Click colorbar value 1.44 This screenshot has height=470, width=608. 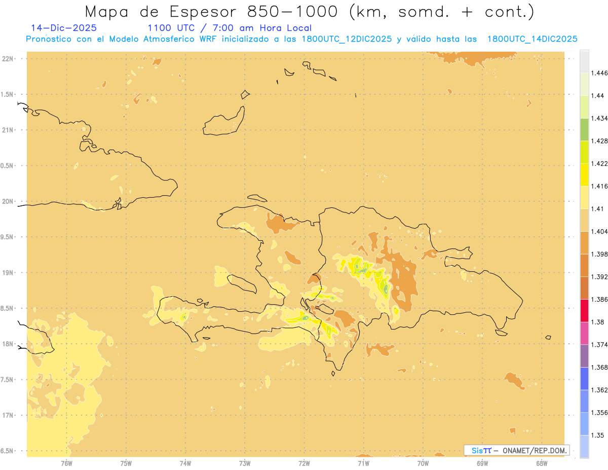tap(597, 96)
